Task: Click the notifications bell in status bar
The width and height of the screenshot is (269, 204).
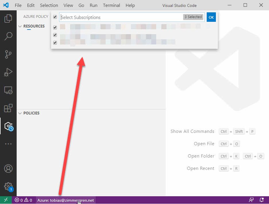Action: (x=262, y=200)
